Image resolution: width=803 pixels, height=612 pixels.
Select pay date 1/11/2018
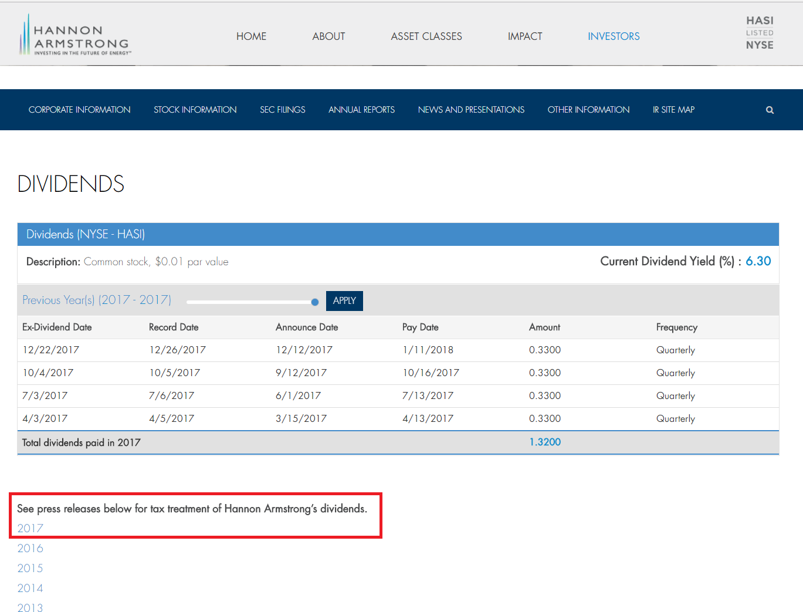(x=428, y=350)
